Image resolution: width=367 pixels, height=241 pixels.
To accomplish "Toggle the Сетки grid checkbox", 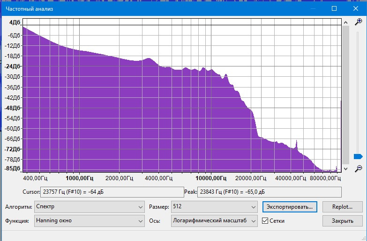I will tap(265, 221).
